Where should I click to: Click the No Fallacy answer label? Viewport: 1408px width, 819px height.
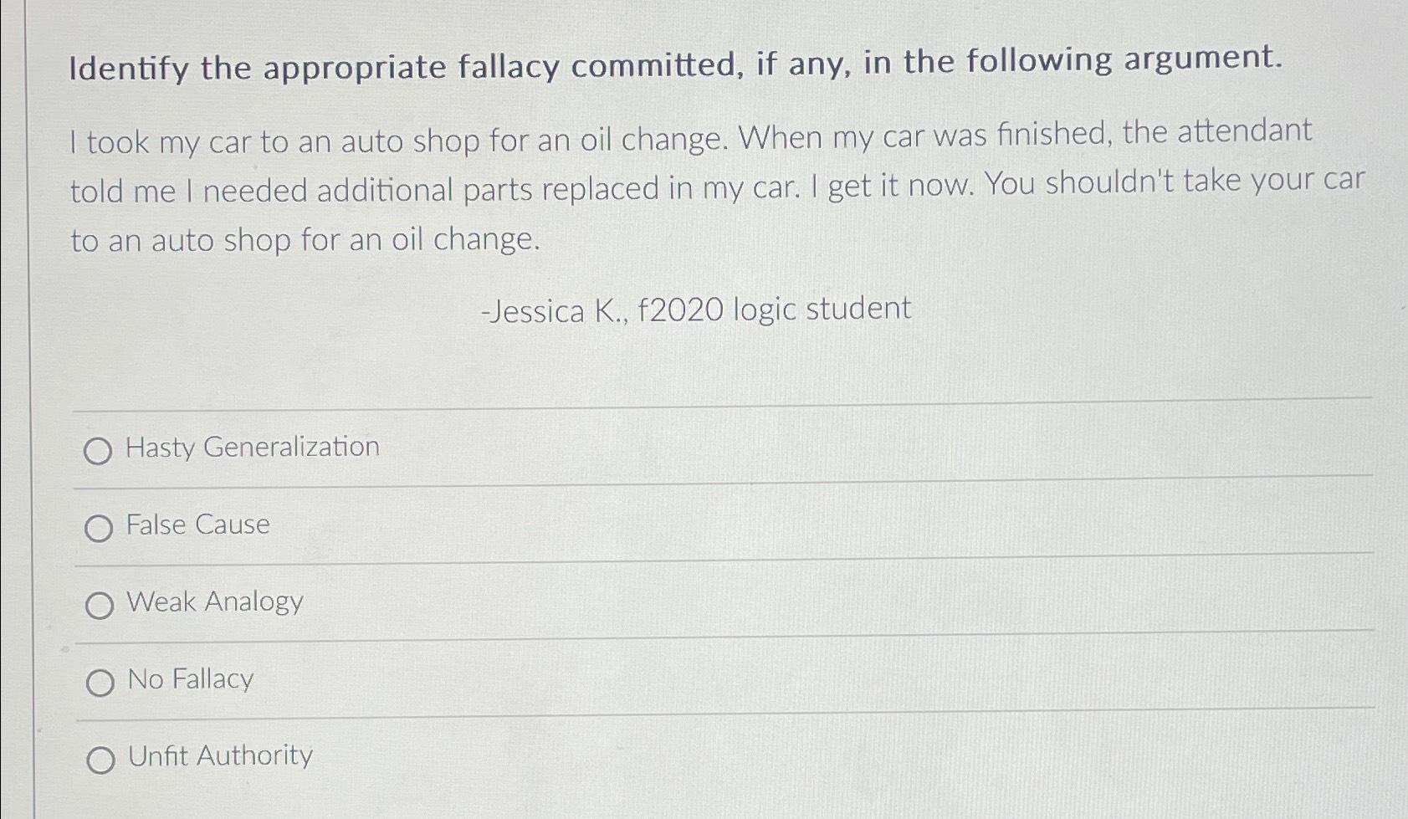tap(189, 680)
